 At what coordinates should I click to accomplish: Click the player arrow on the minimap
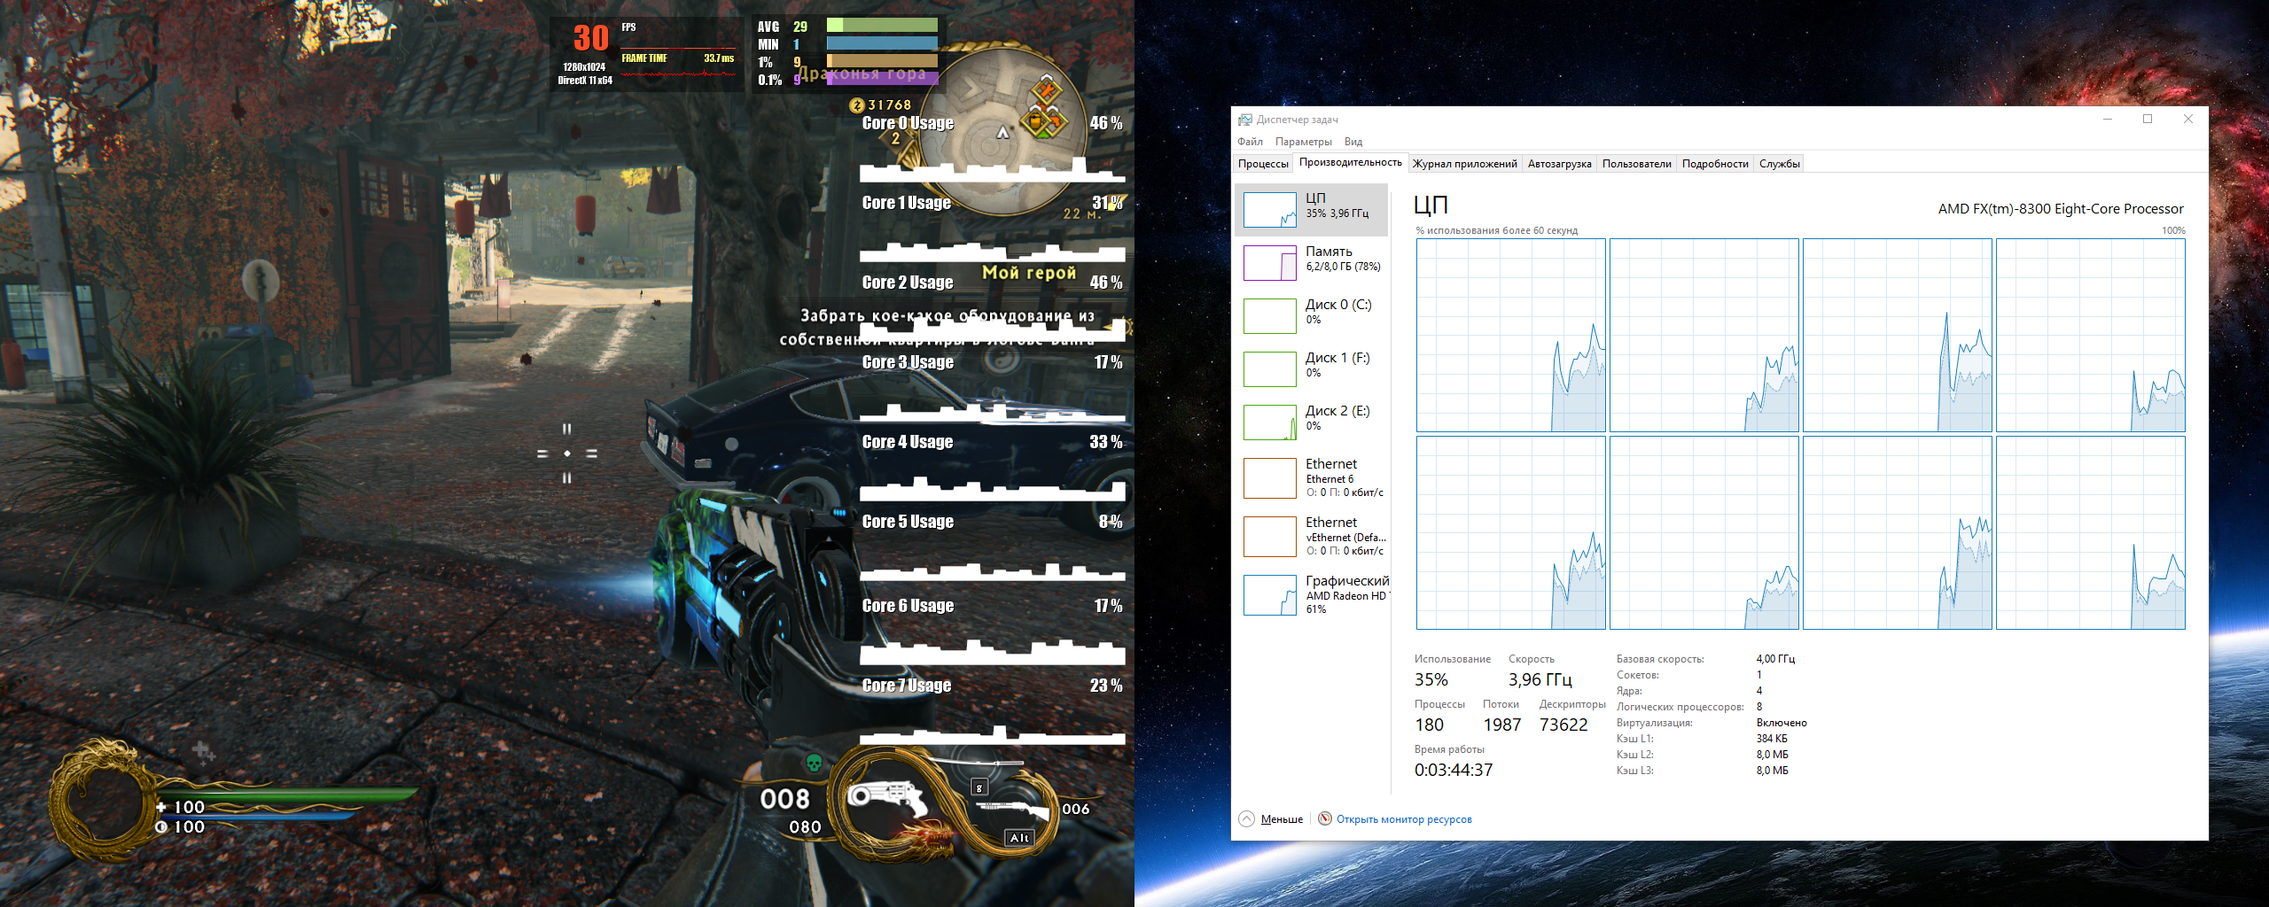pyautogui.click(x=1003, y=133)
